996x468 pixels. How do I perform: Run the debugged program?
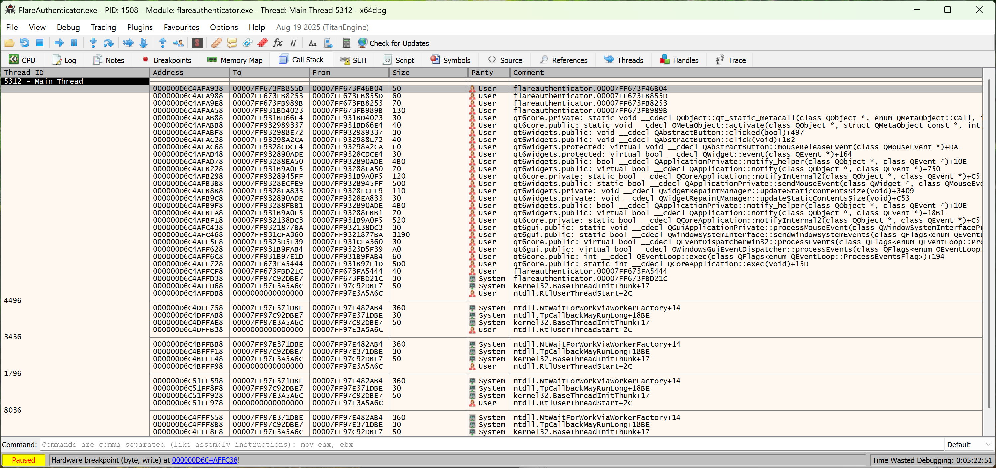pos(59,43)
